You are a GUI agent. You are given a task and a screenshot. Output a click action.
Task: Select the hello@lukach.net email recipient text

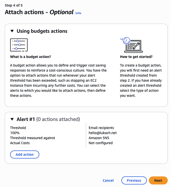(x=103, y=133)
